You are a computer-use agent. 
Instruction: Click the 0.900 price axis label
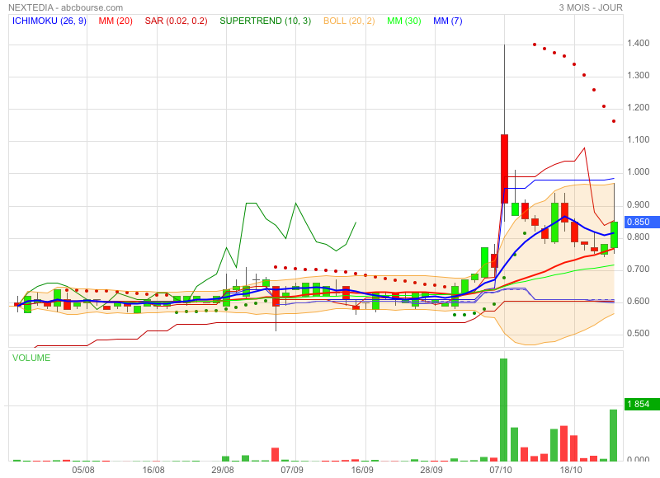[x=638, y=204]
